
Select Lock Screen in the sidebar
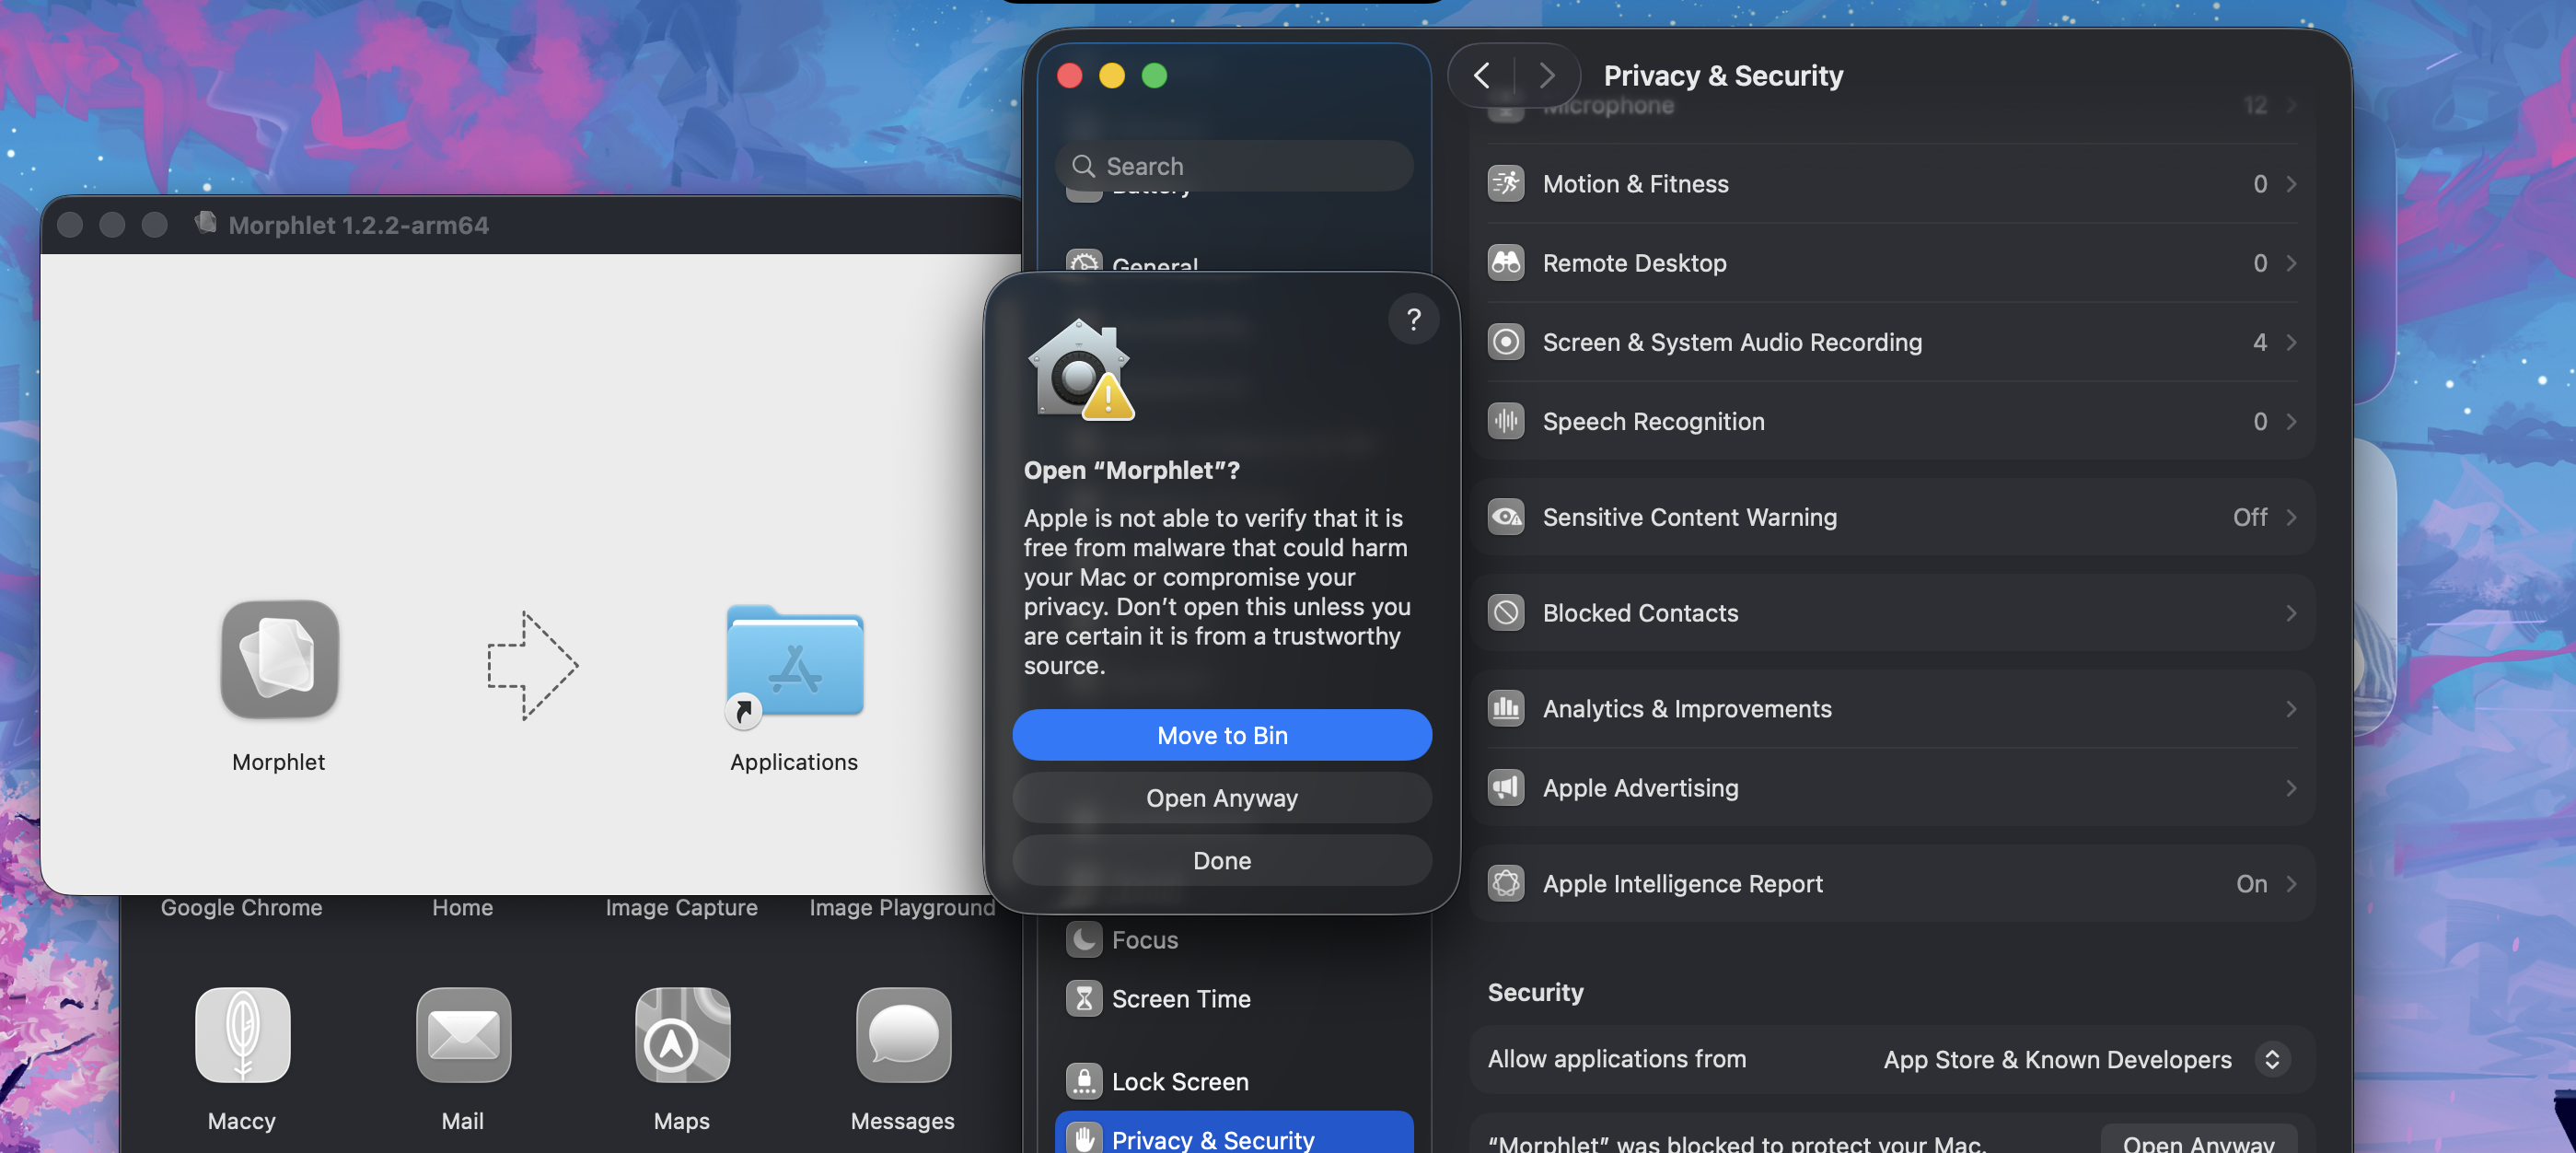tap(1234, 1082)
